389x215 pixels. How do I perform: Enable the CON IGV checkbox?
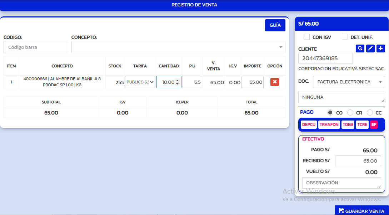306,37
